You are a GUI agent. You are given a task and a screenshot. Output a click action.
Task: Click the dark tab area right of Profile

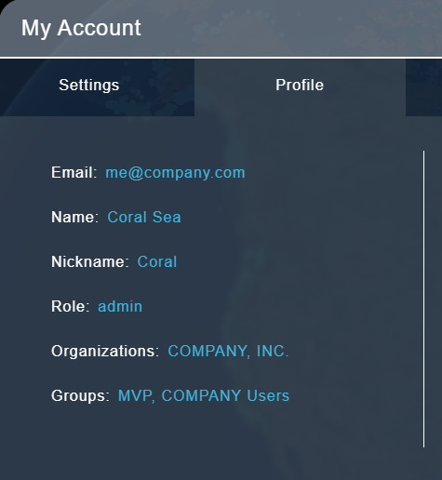pos(423,87)
